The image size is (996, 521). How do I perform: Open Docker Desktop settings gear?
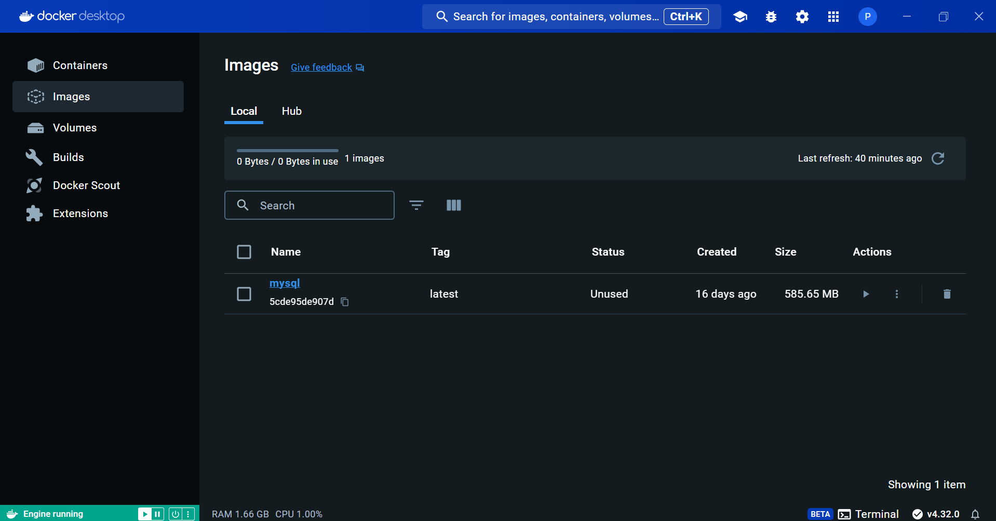pyautogui.click(x=802, y=17)
